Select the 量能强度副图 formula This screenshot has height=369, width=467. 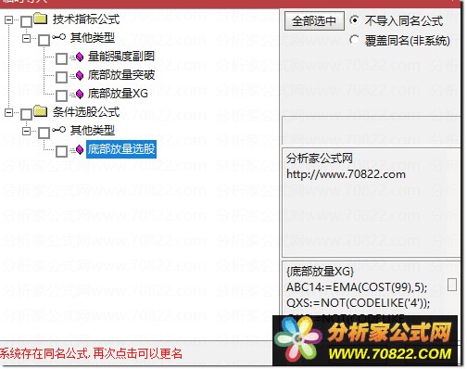tap(121, 57)
